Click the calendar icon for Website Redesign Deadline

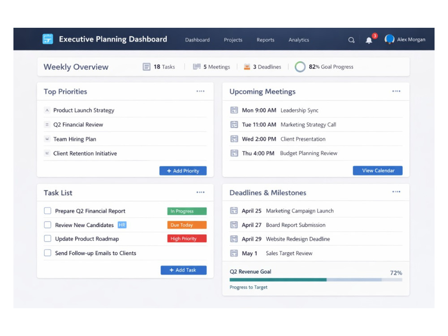point(234,239)
